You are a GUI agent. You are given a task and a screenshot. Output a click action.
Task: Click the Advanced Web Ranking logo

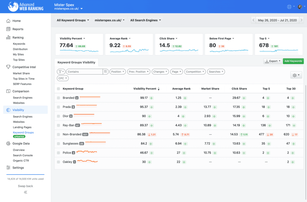click(x=26, y=7)
